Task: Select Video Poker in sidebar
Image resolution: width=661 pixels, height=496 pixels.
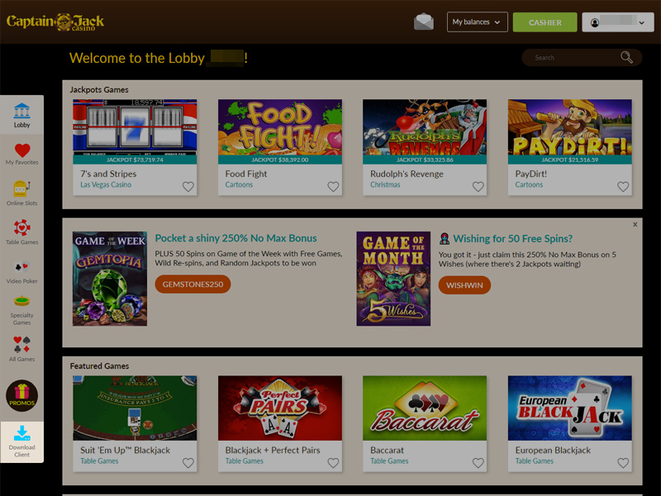Action: click(22, 272)
